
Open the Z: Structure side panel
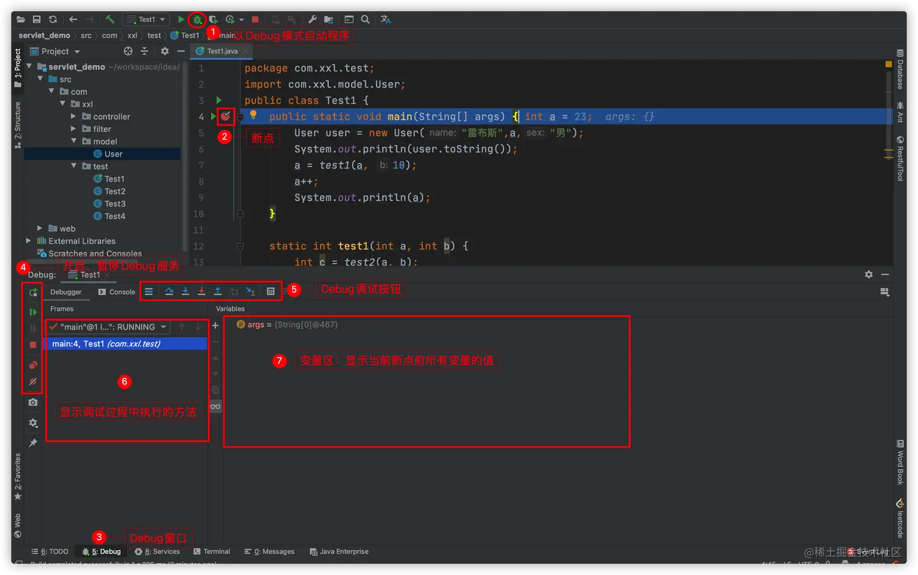pos(18,125)
